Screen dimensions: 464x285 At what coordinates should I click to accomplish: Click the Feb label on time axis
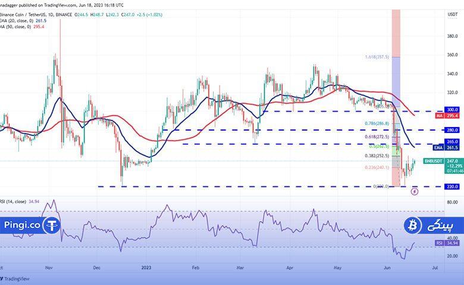[195, 268]
